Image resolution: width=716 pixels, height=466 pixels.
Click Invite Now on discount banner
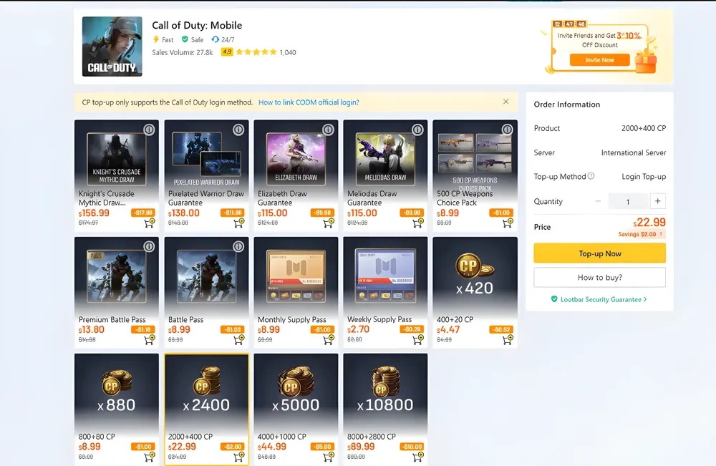tap(599, 60)
